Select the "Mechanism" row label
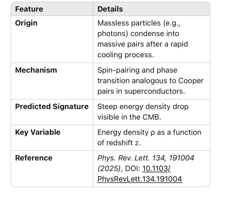229x204 pixels. click(x=36, y=70)
